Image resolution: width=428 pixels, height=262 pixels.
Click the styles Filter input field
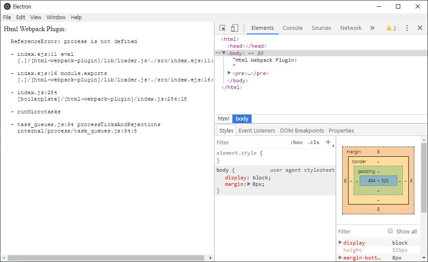(x=251, y=142)
